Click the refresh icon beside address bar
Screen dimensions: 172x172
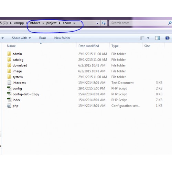click(x=104, y=23)
